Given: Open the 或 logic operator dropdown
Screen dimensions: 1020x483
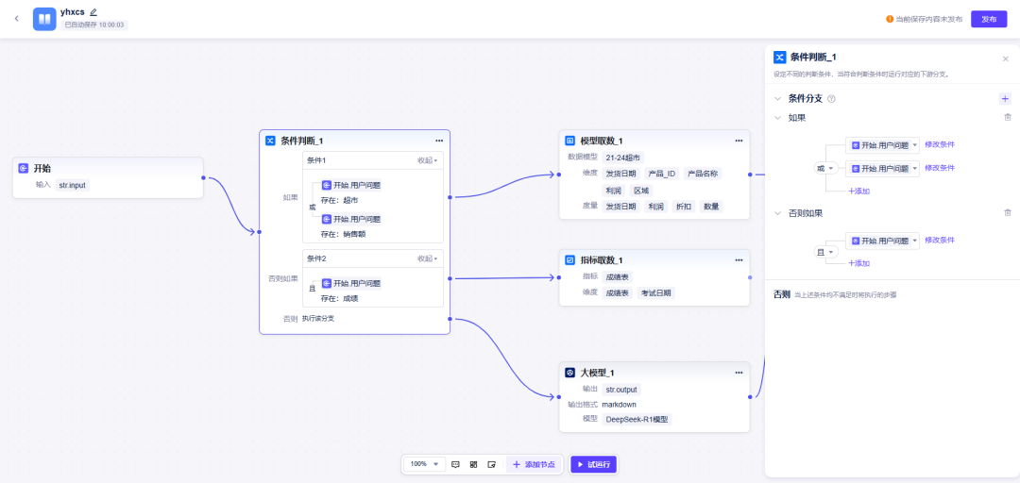Looking at the screenshot, I should 826,168.
